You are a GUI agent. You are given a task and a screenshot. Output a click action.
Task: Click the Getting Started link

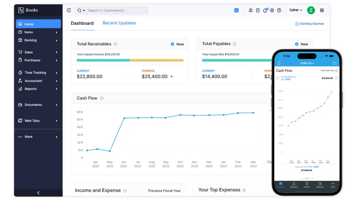(309, 24)
